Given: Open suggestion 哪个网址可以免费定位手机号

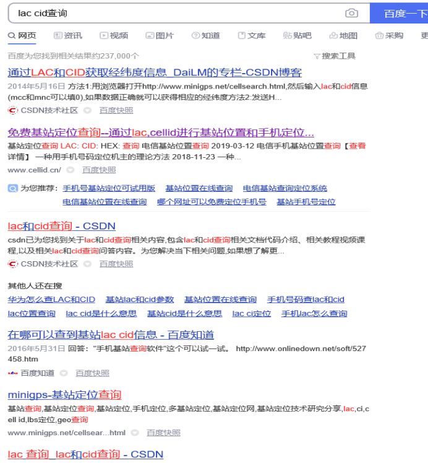Looking at the screenshot, I should [x=212, y=202].
